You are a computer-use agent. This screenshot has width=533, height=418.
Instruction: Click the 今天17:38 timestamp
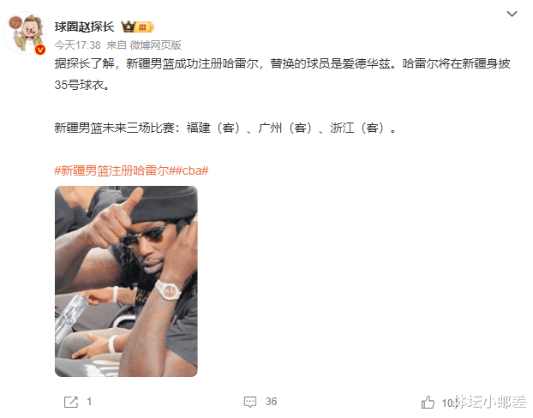[x=77, y=45]
